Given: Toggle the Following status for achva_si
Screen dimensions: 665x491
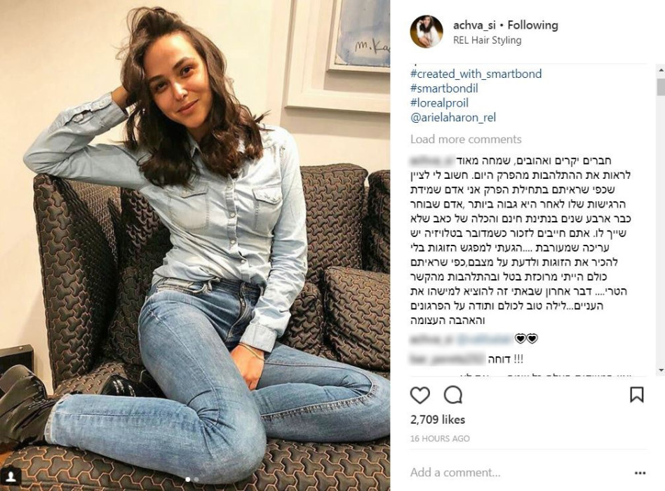Looking at the screenshot, I should click(x=532, y=25).
